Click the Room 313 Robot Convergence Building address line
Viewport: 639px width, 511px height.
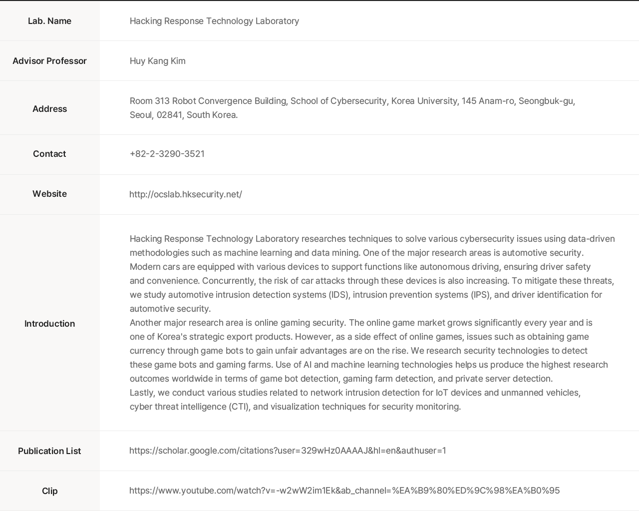pos(352,101)
